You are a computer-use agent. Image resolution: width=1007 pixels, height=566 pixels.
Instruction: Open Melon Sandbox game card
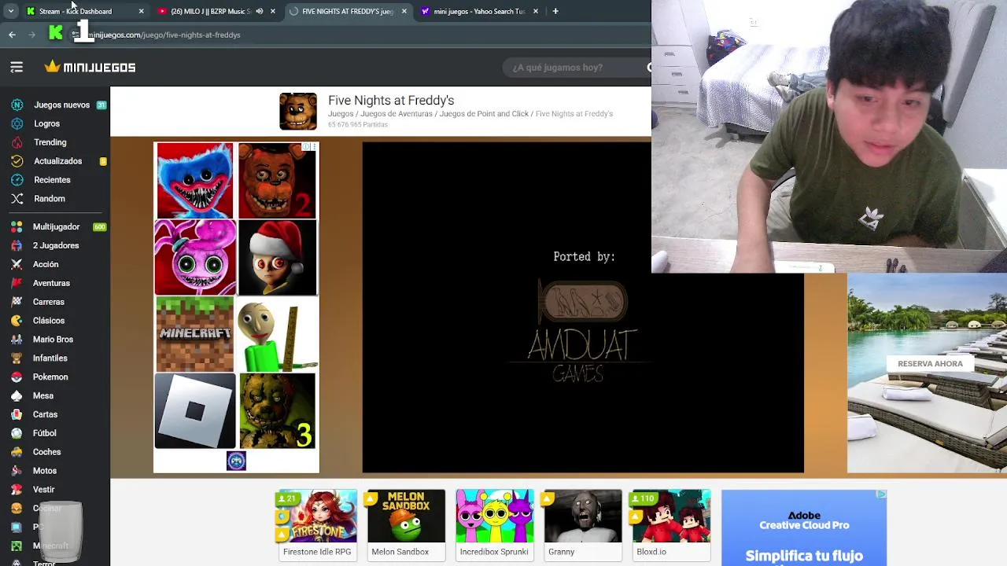click(x=405, y=524)
